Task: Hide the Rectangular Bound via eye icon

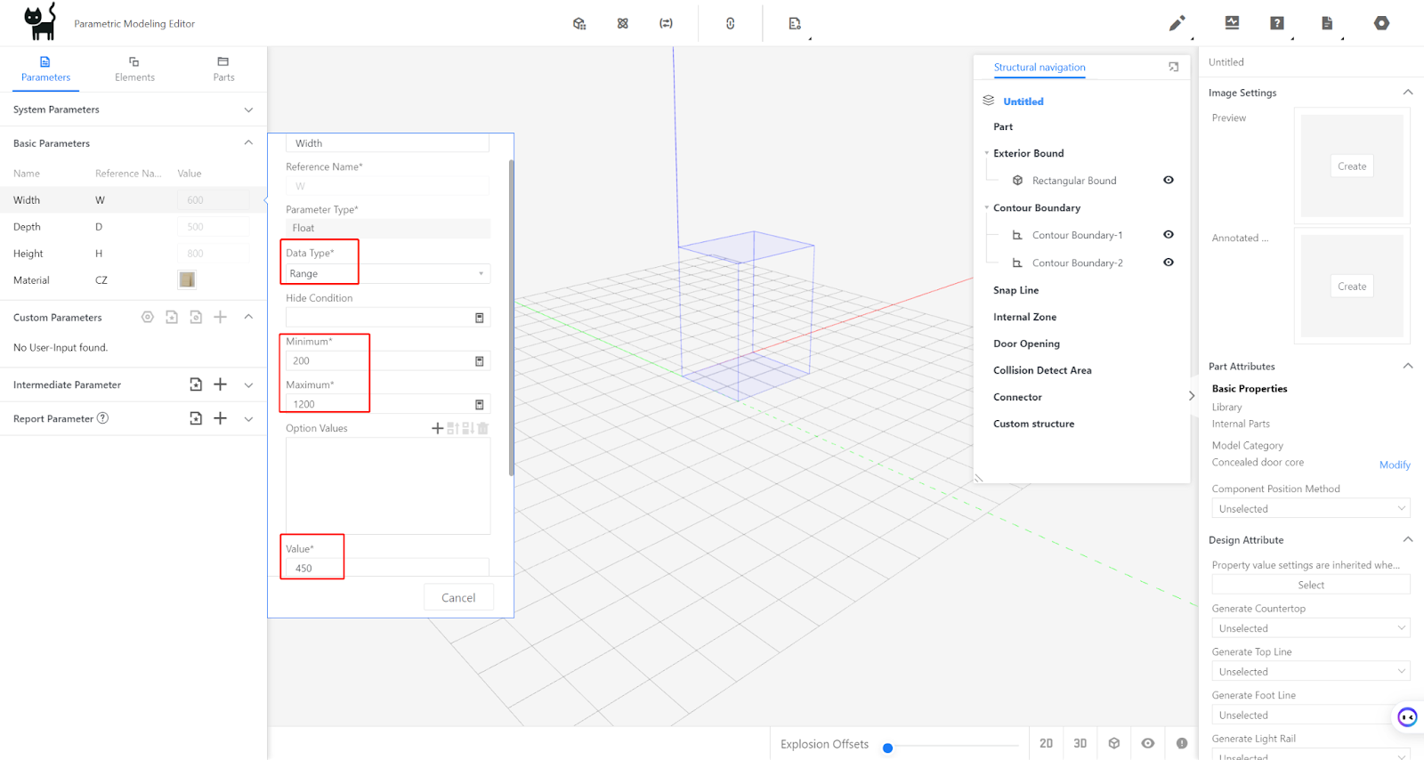Action: tap(1168, 180)
